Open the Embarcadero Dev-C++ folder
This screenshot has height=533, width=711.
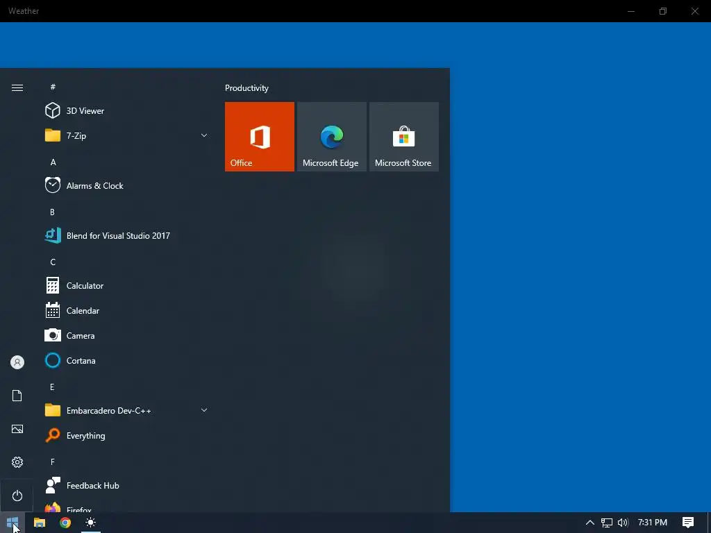[126, 411]
